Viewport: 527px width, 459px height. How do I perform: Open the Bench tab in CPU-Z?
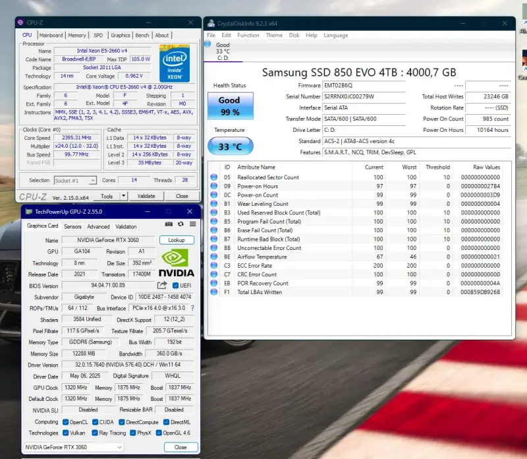coord(142,36)
